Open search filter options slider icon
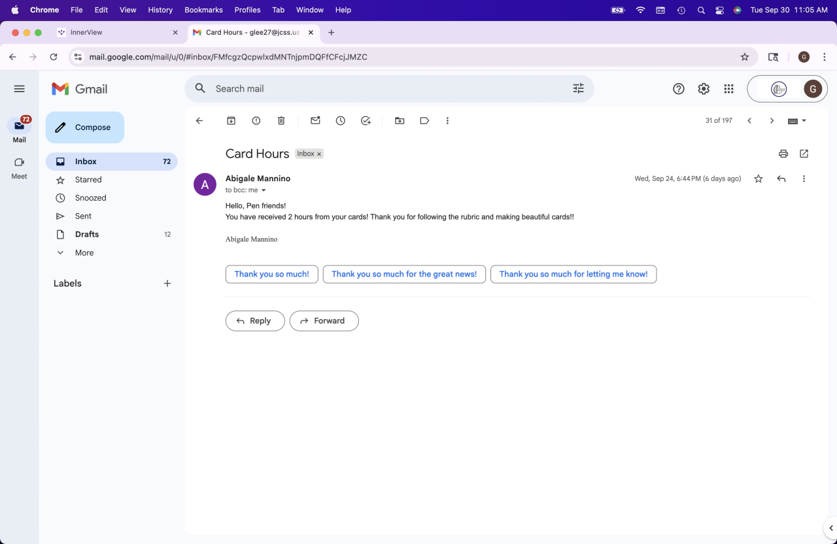The image size is (837, 544). click(579, 89)
